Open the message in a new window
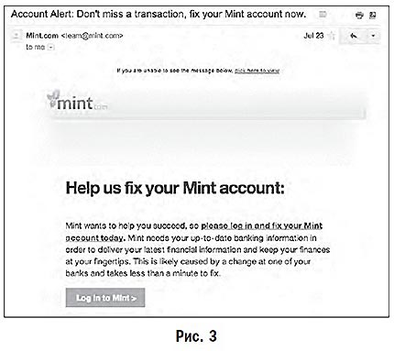 (373, 15)
